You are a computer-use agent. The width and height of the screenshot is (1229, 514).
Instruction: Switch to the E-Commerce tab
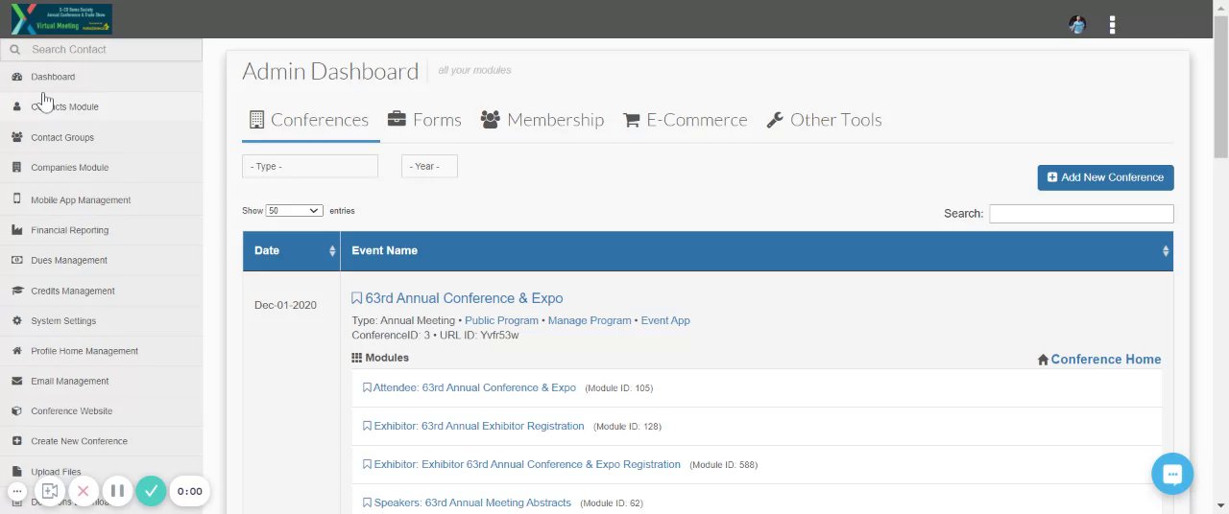point(685,120)
